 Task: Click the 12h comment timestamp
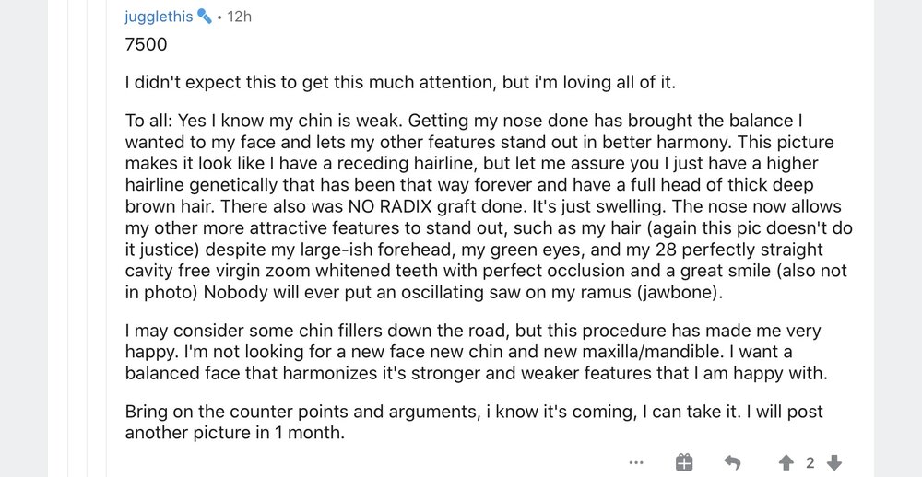tap(239, 17)
